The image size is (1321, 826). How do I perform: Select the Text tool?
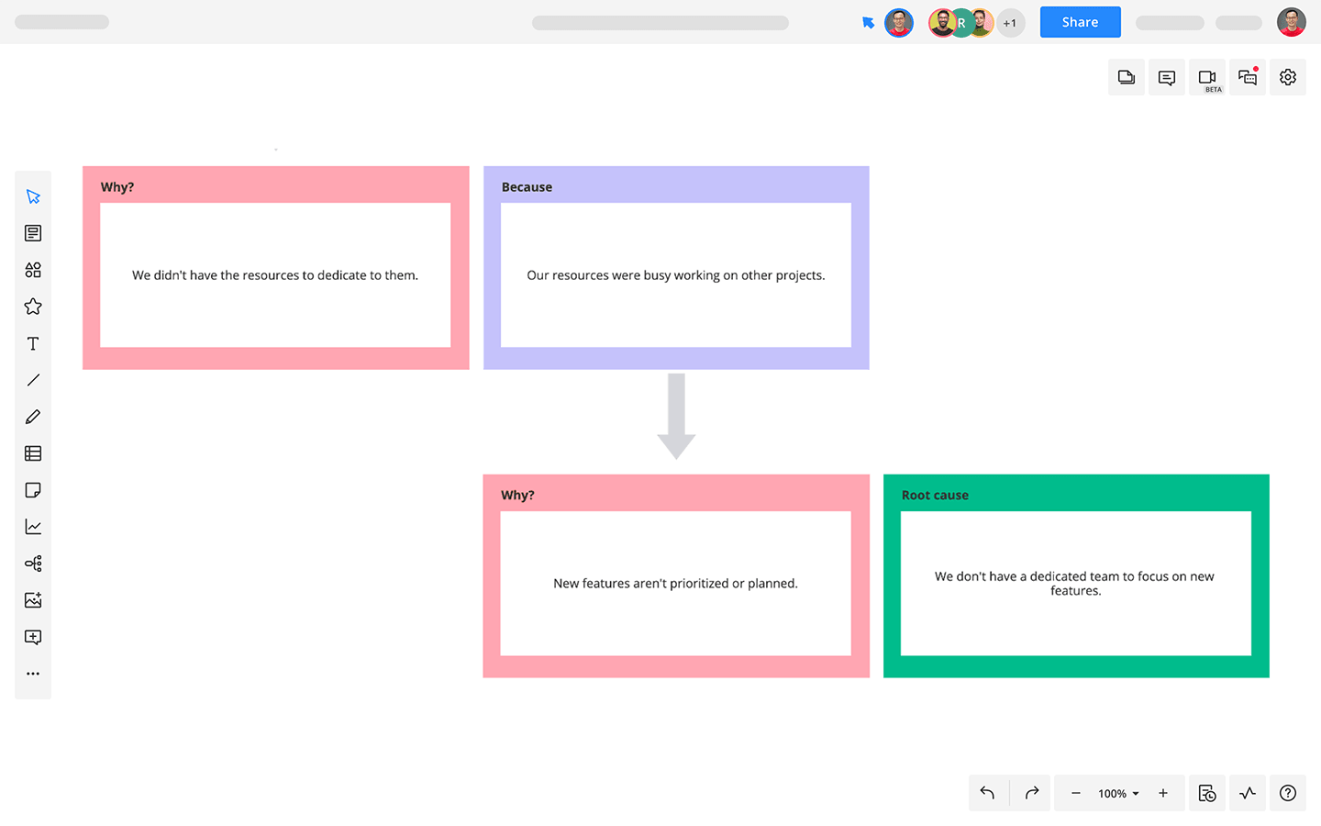33,343
